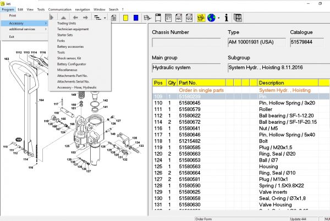
Task: Click the up arrow toolbar icon
Action: [x=64, y=18]
